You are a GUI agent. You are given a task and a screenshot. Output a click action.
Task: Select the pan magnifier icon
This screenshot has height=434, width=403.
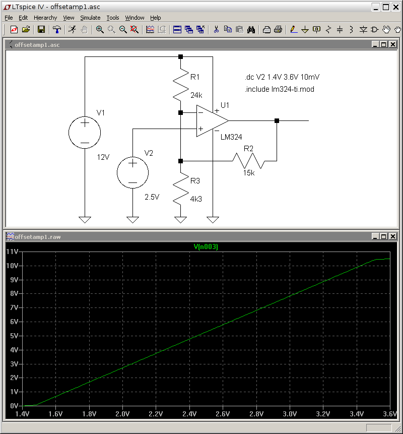coord(111,29)
